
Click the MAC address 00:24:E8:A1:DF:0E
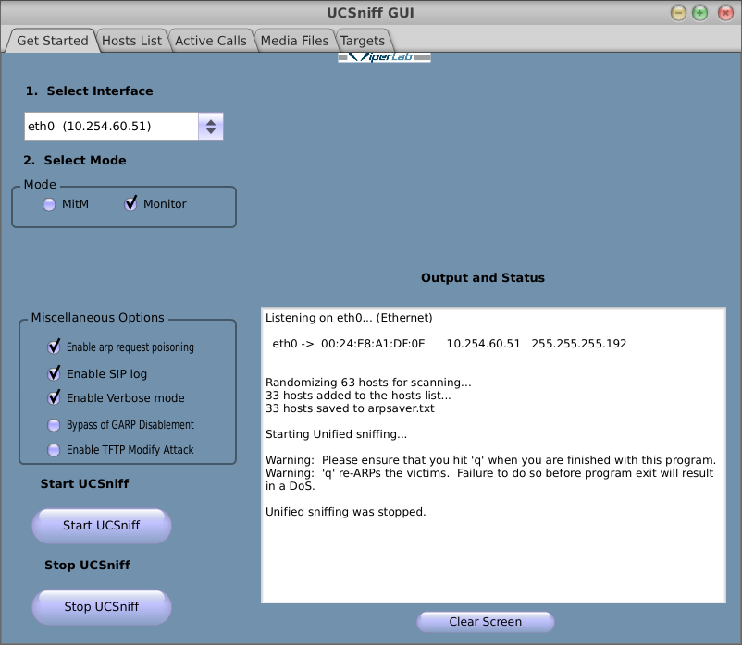pyautogui.click(x=373, y=344)
